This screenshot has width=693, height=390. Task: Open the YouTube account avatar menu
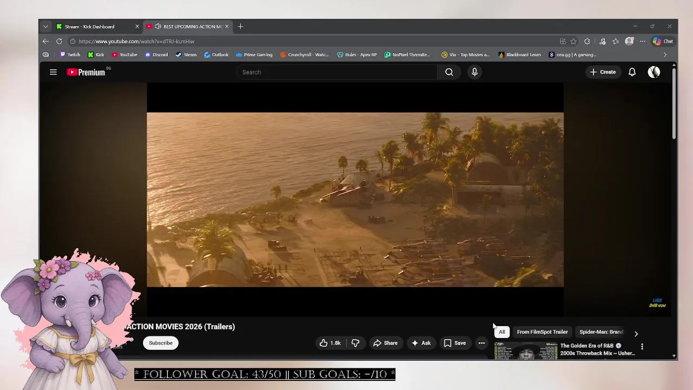(653, 72)
